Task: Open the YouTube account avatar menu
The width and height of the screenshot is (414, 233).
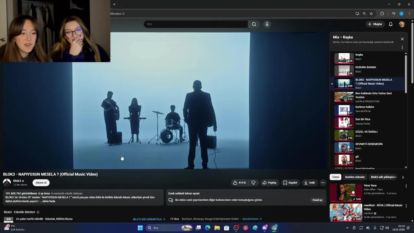Action: click(402, 24)
